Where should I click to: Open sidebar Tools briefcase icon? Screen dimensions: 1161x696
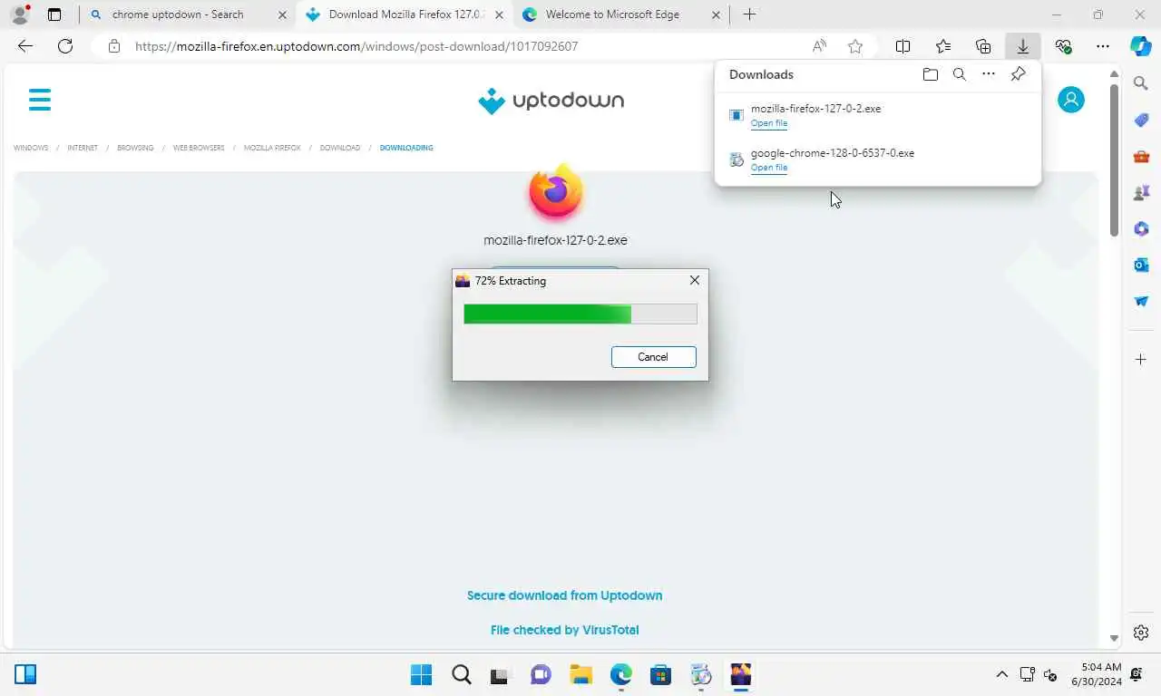tap(1141, 156)
